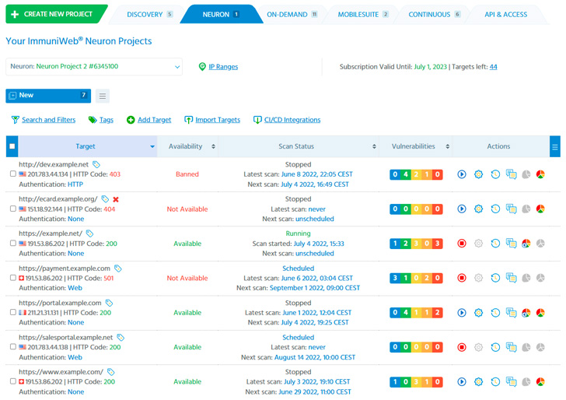This screenshot has height=400, width=566.
Task: Go to MobileSuite tab
Action: [x=362, y=15]
